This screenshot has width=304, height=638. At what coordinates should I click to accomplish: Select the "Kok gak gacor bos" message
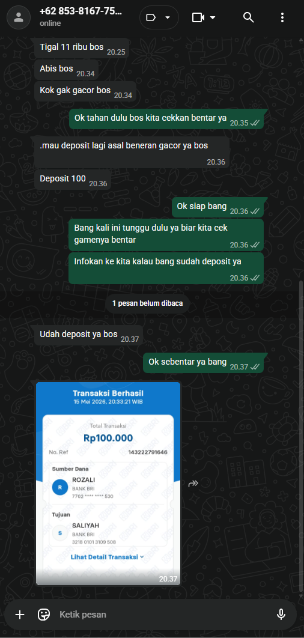tap(85, 91)
